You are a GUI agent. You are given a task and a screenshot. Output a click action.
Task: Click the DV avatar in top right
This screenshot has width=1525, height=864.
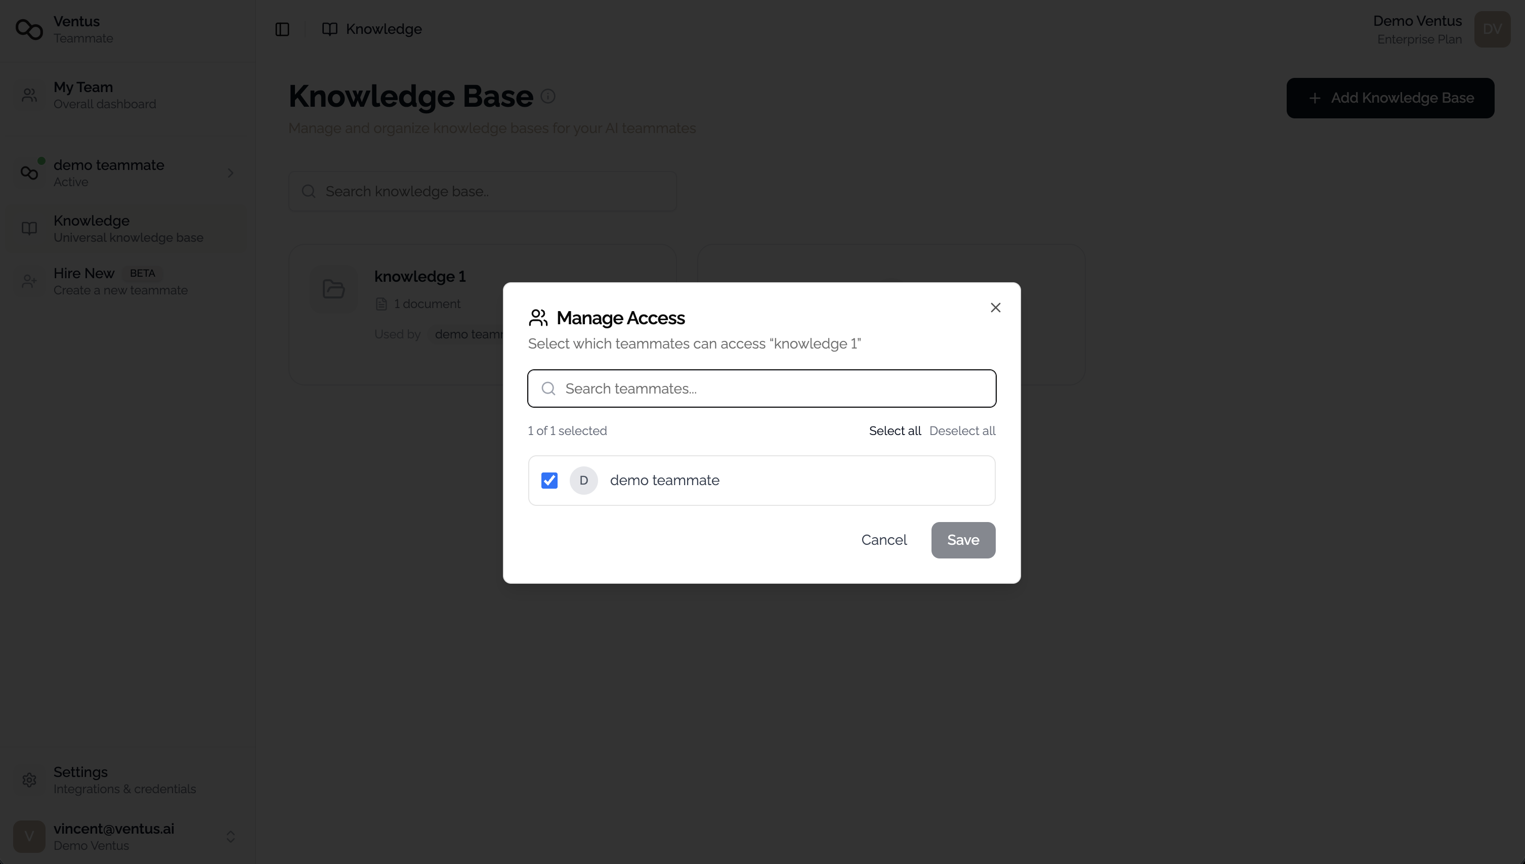1492,28
